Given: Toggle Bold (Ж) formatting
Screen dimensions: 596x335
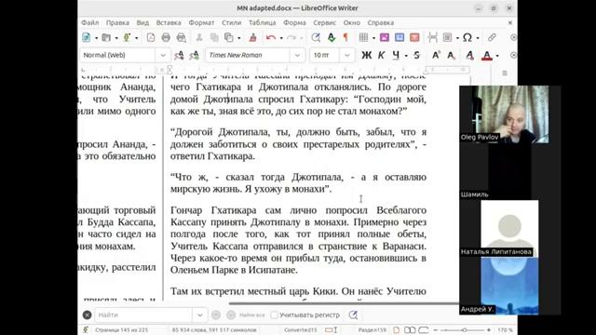Looking at the screenshot, I should tap(366, 55).
